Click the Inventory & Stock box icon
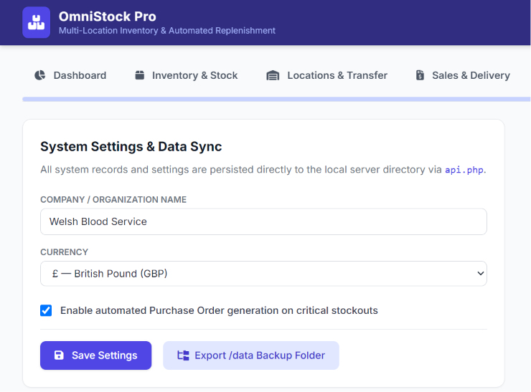 (x=139, y=75)
